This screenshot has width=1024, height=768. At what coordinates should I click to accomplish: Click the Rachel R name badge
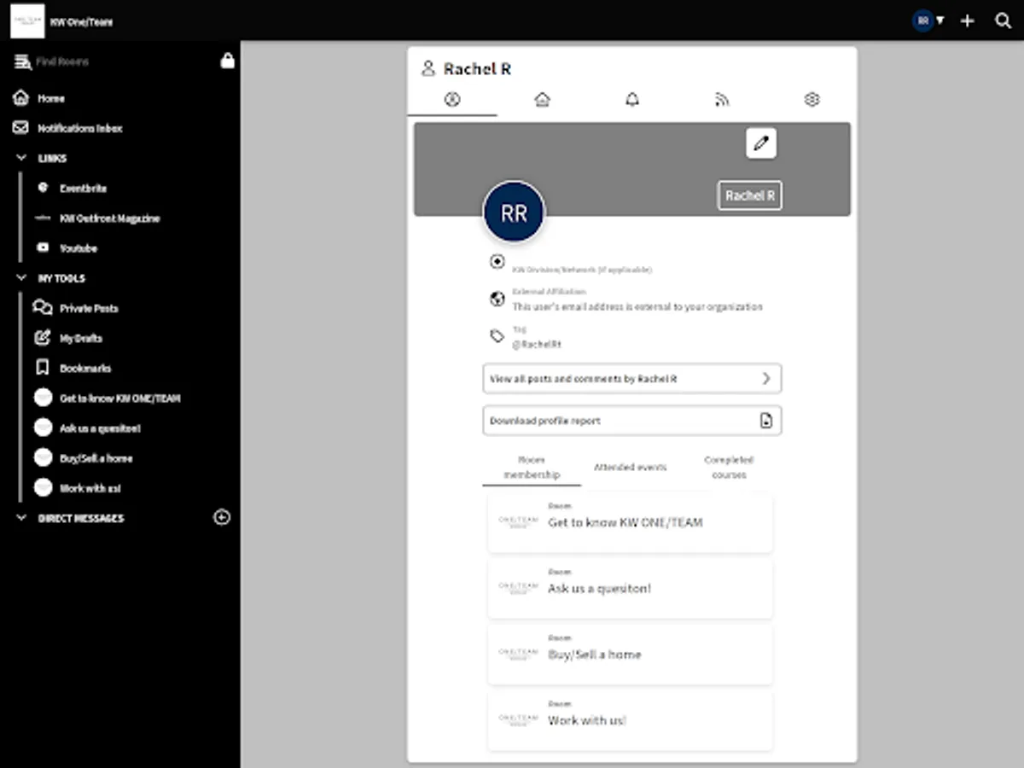tap(750, 195)
